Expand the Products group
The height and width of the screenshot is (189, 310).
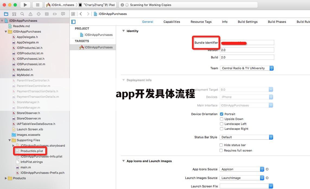6,178
